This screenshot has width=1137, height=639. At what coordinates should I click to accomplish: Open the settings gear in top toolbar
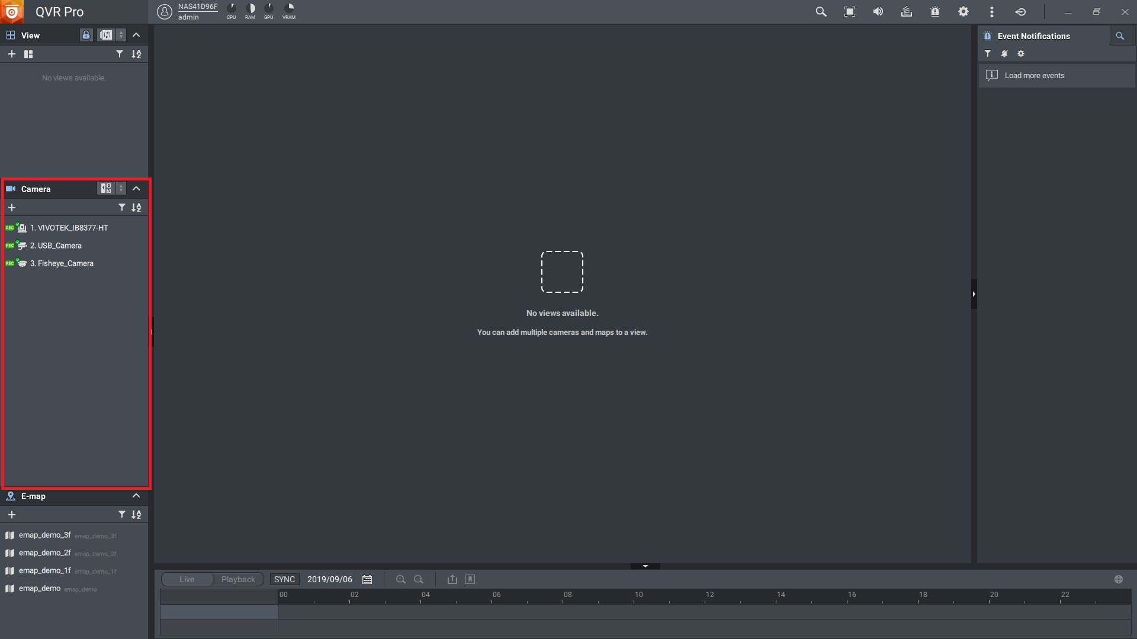click(x=963, y=12)
